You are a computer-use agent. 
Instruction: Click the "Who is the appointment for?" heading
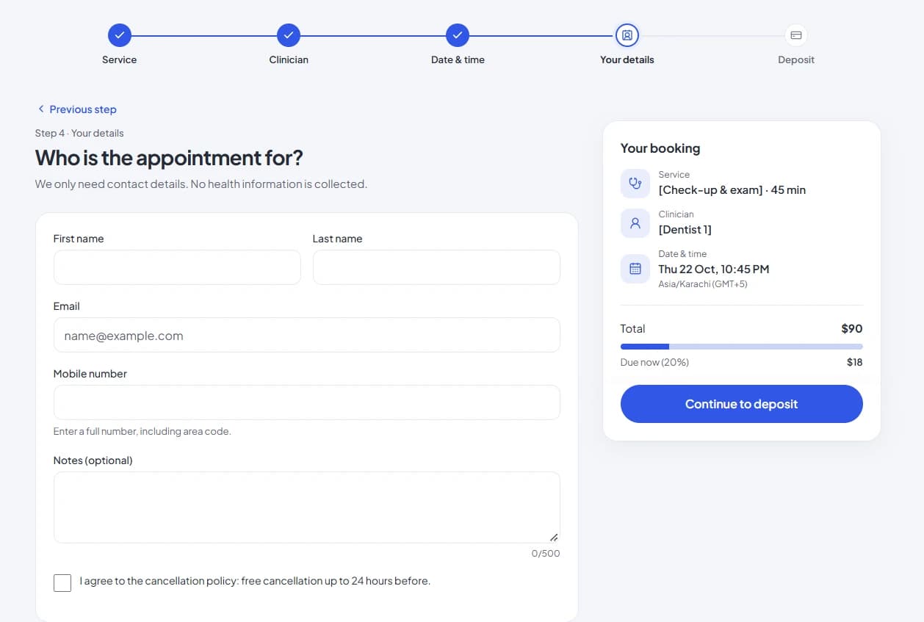pos(169,158)
